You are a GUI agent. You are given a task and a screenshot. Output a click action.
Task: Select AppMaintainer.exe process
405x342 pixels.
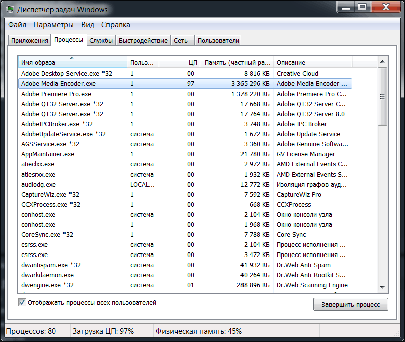tap(185, 154)
